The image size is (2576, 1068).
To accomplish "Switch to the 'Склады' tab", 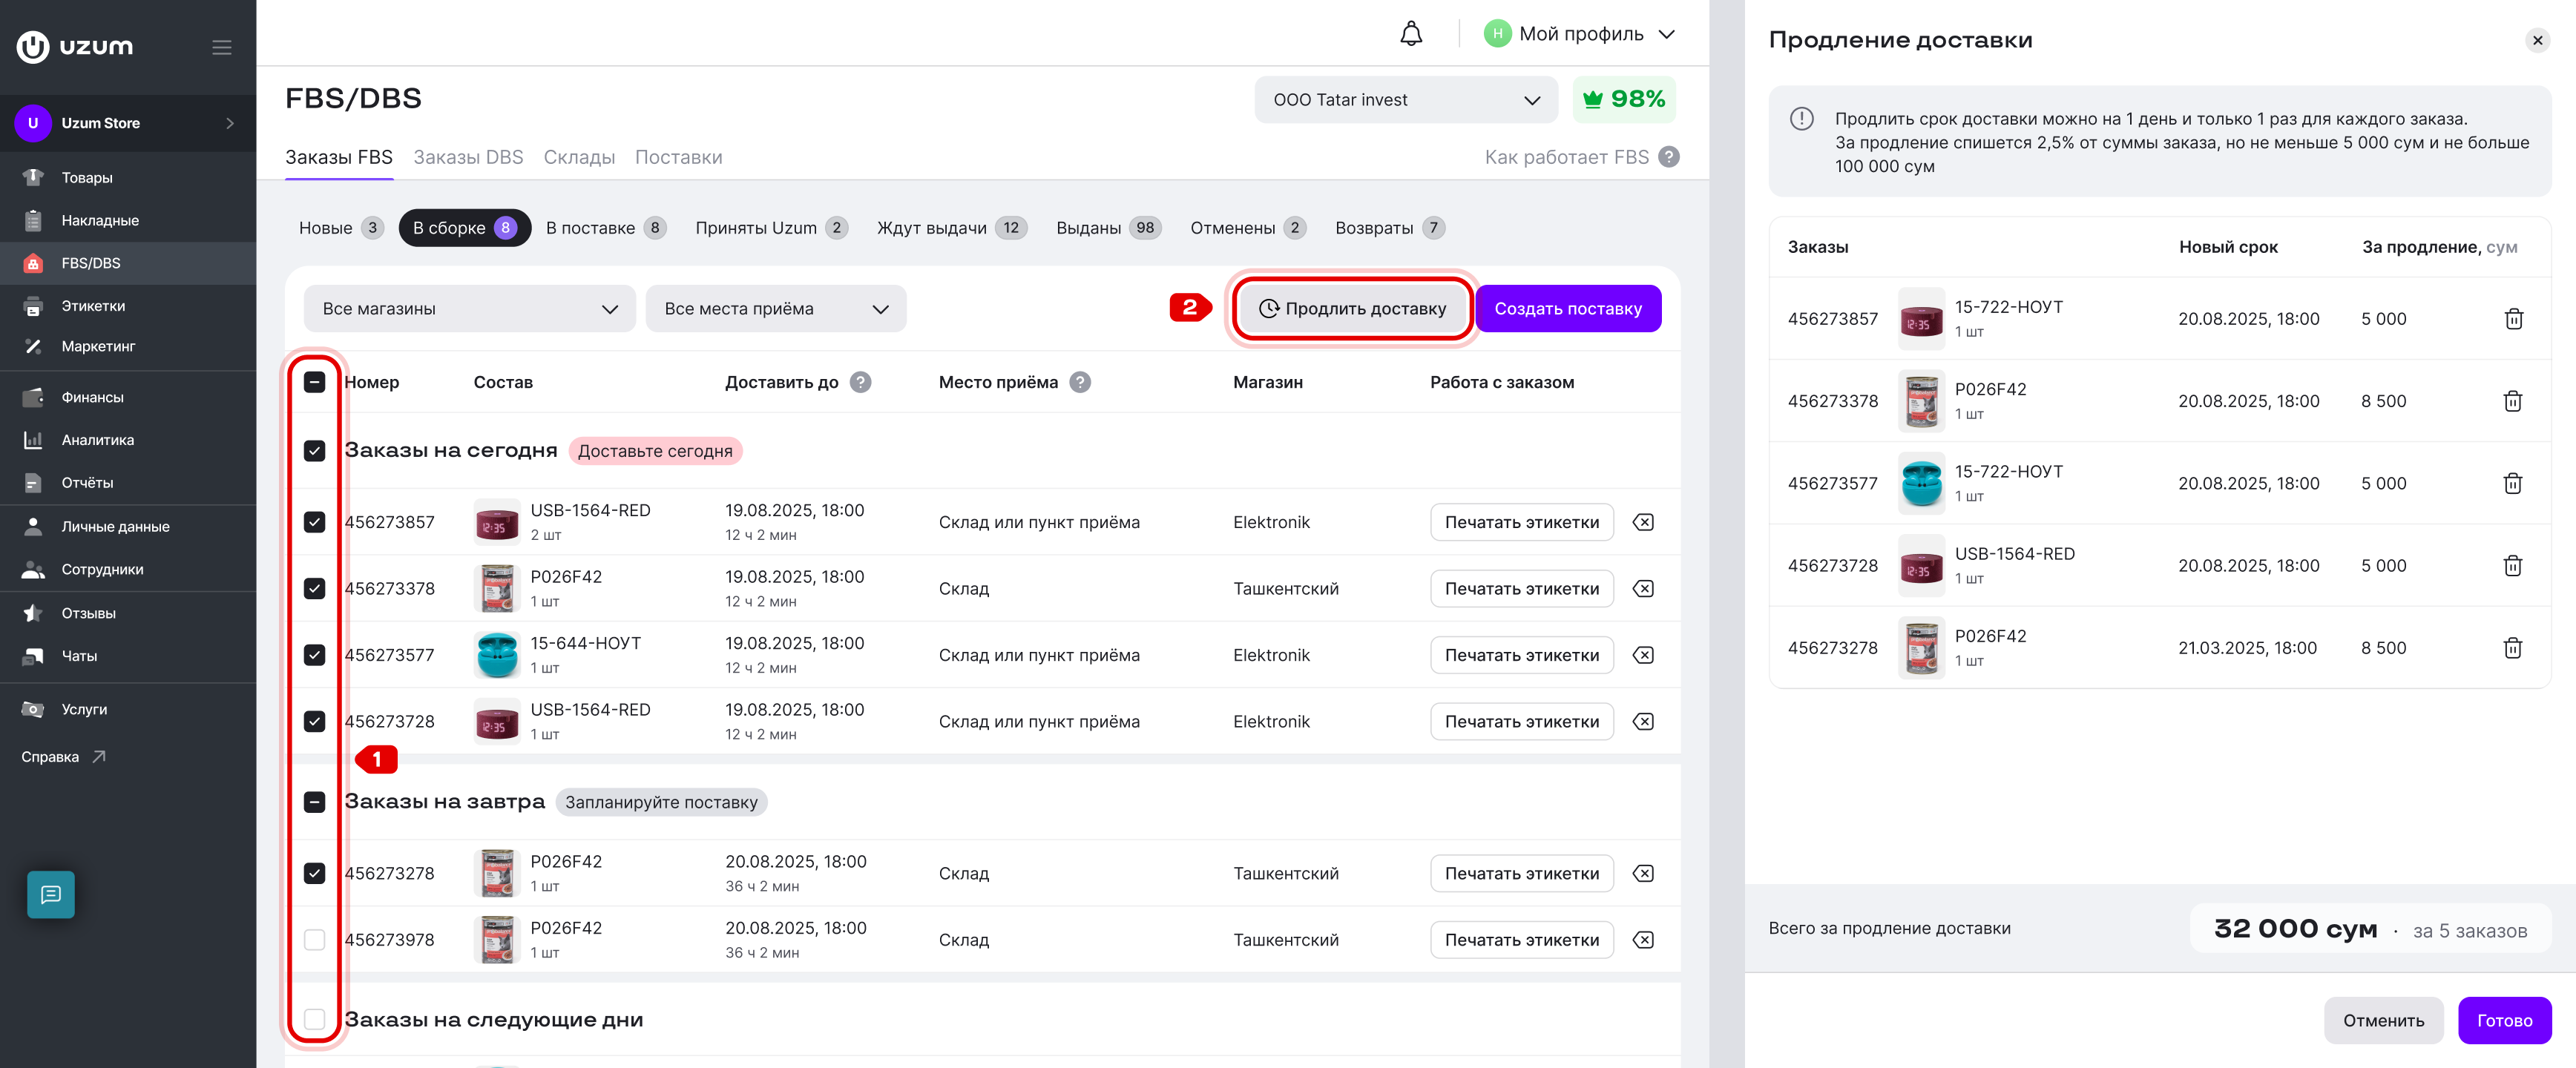I will (579, 157).
